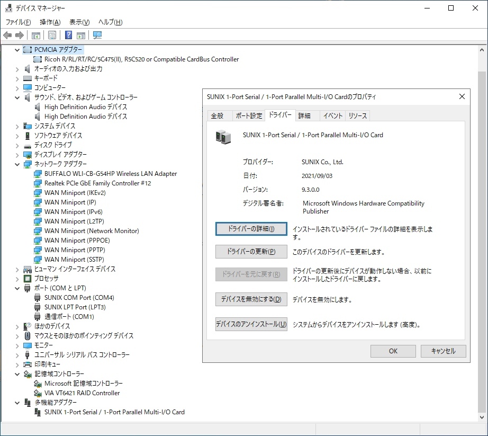Click the ほかのデバイス category icon
488x436 pixels.
coord(28,326)
